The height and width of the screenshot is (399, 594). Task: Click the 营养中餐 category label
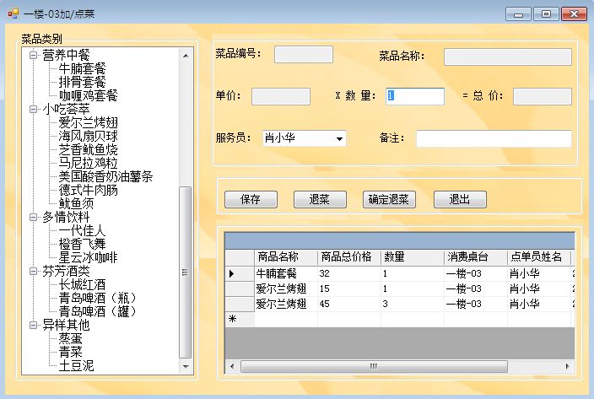tap(66, 56)
